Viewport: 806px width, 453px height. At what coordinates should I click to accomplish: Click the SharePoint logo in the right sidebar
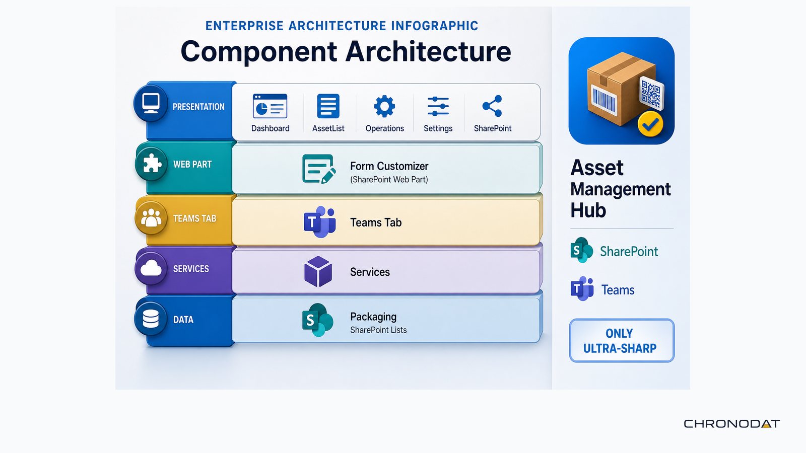pos(582,250)
